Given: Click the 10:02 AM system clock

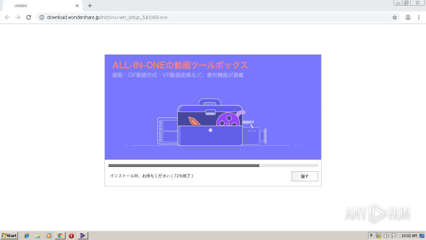Looking at the screenshot, I should click(x=409, y=236).
